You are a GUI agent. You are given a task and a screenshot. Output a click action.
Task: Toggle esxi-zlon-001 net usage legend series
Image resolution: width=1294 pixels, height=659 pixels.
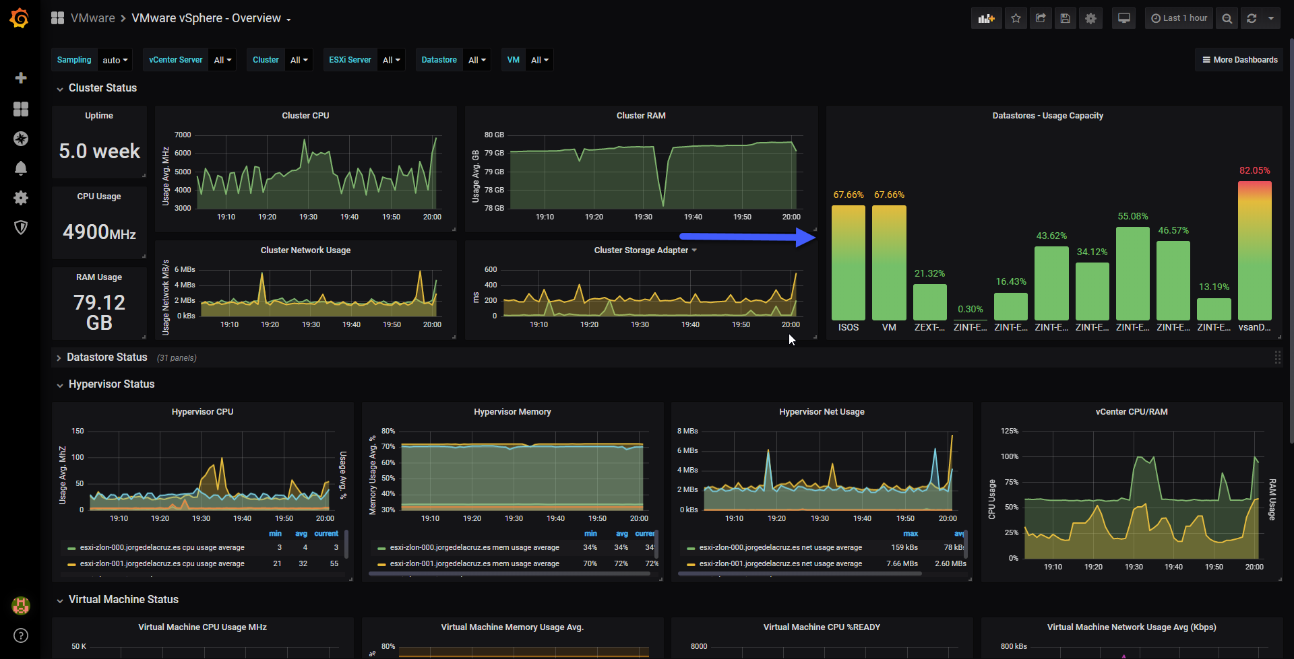coord(780,564)
